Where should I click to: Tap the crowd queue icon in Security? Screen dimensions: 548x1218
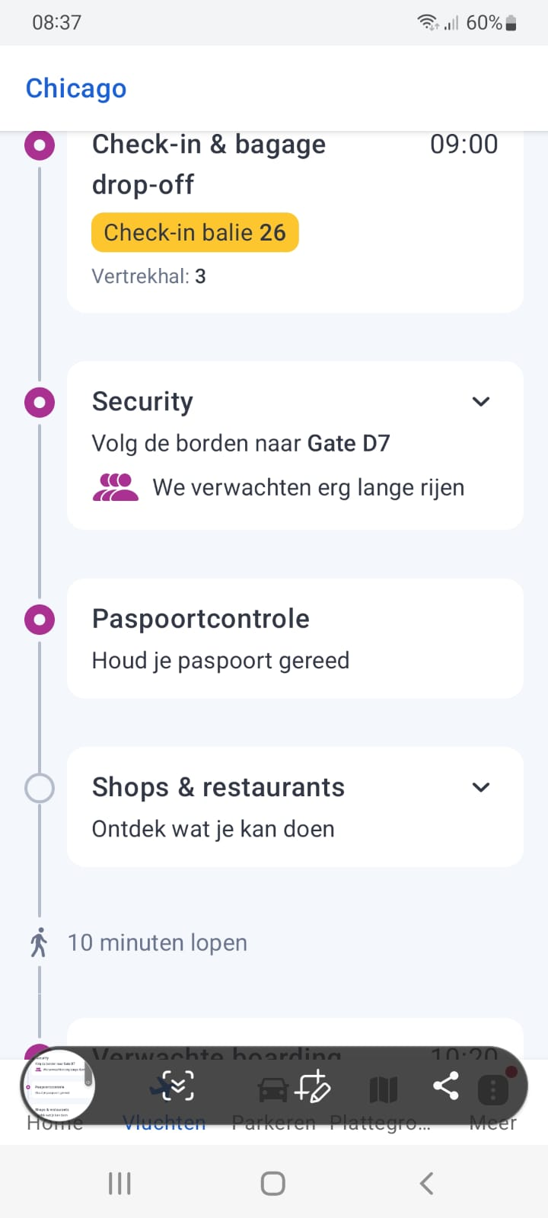[115, 487]
